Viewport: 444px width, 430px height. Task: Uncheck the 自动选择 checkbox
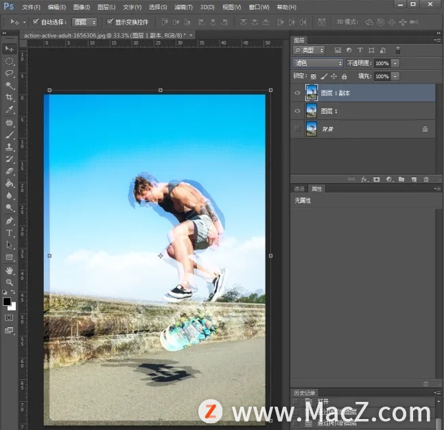[35, 22]
